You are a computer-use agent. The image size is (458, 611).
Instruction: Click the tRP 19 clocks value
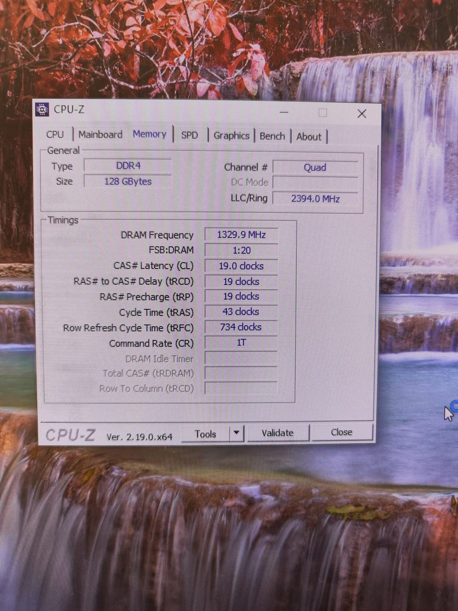click(x=241, y=296)
